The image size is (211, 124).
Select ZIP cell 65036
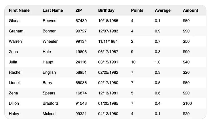tap(81, 83)
